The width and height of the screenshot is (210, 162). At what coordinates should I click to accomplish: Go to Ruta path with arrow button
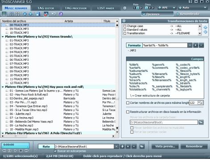click(122, 146)
